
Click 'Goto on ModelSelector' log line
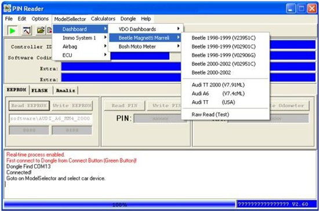click(x=56, y=179)
